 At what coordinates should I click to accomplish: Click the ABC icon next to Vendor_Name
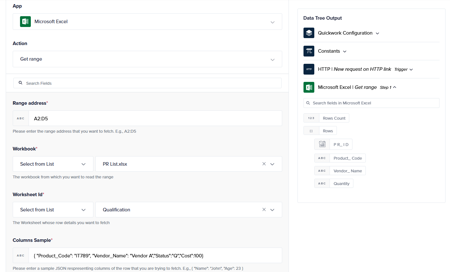click(x=322, y=171)
